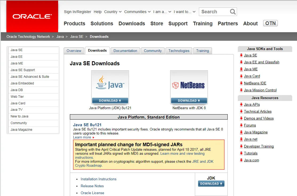The width and height of the screenshot is (297, 196).
Task: Open Java Embedded sidebar item
Action: [x=33, y=83]
